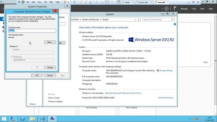Open the VMware Help menu
Image resolution: width=217 pixels, height=122 pixels.
click(x=57, y=2)
